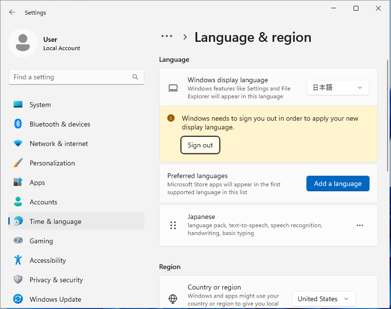Minimize the Settings window
This screenshot has width=391, height=309.
[x=334, y=8]
